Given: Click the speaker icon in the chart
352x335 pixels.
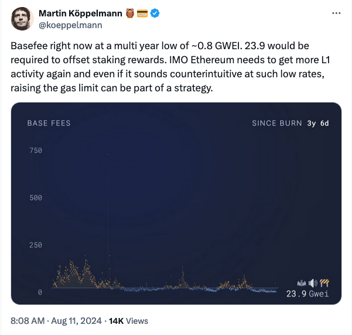Looking at the screenshot, I should coord(313,282).
